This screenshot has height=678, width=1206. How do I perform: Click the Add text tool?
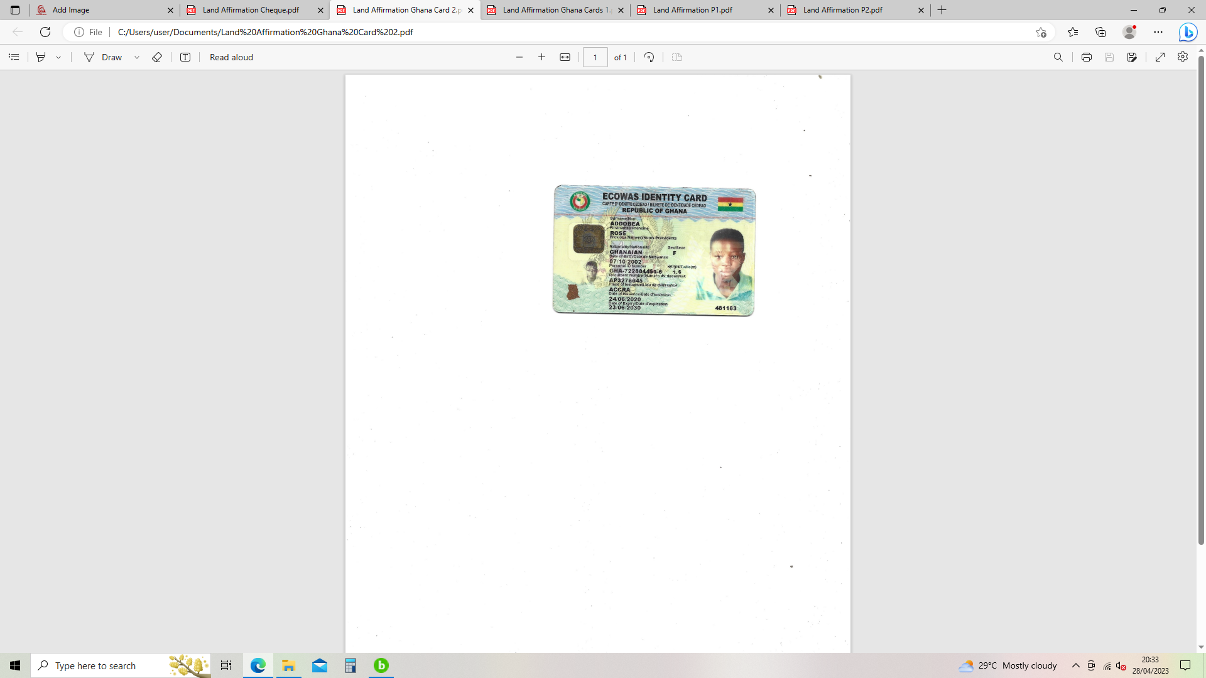tap(185, 57)
